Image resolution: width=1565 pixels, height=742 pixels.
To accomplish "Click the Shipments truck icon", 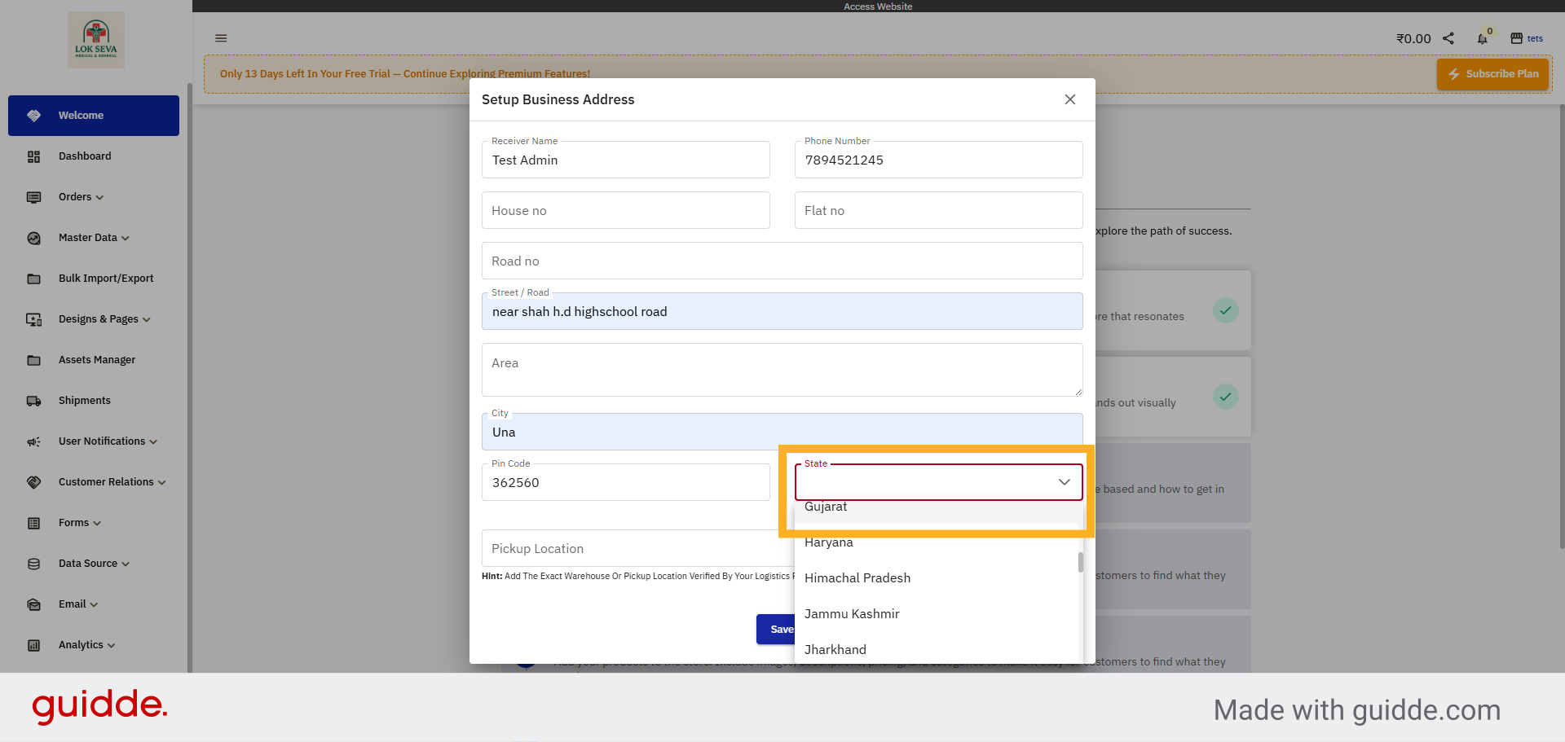I will click(33, 401).
